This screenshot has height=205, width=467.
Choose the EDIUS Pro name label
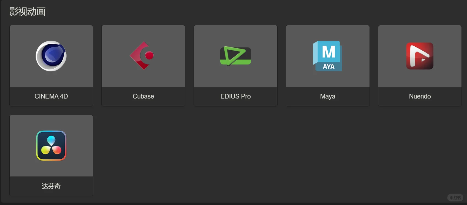point(235,96)
